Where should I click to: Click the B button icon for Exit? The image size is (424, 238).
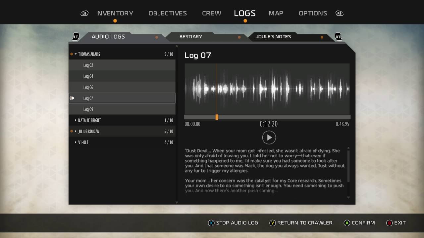(389, 223)
